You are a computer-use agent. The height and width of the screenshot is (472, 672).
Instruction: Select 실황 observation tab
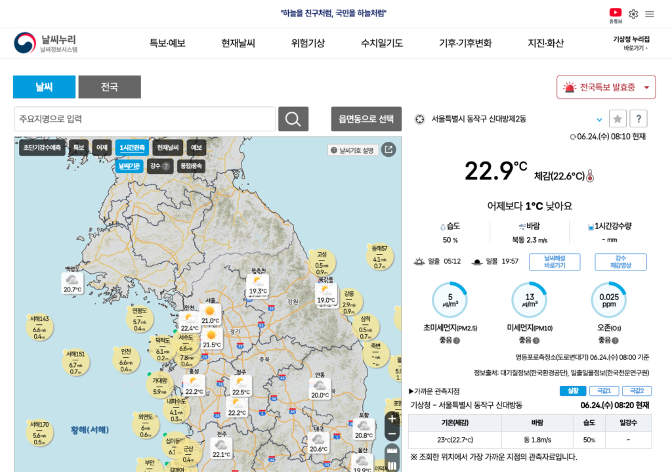click(x=573, y=391)
